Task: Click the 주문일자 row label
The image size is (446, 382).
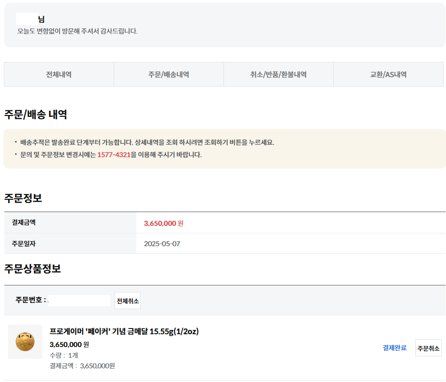Action: pos(24,244)
